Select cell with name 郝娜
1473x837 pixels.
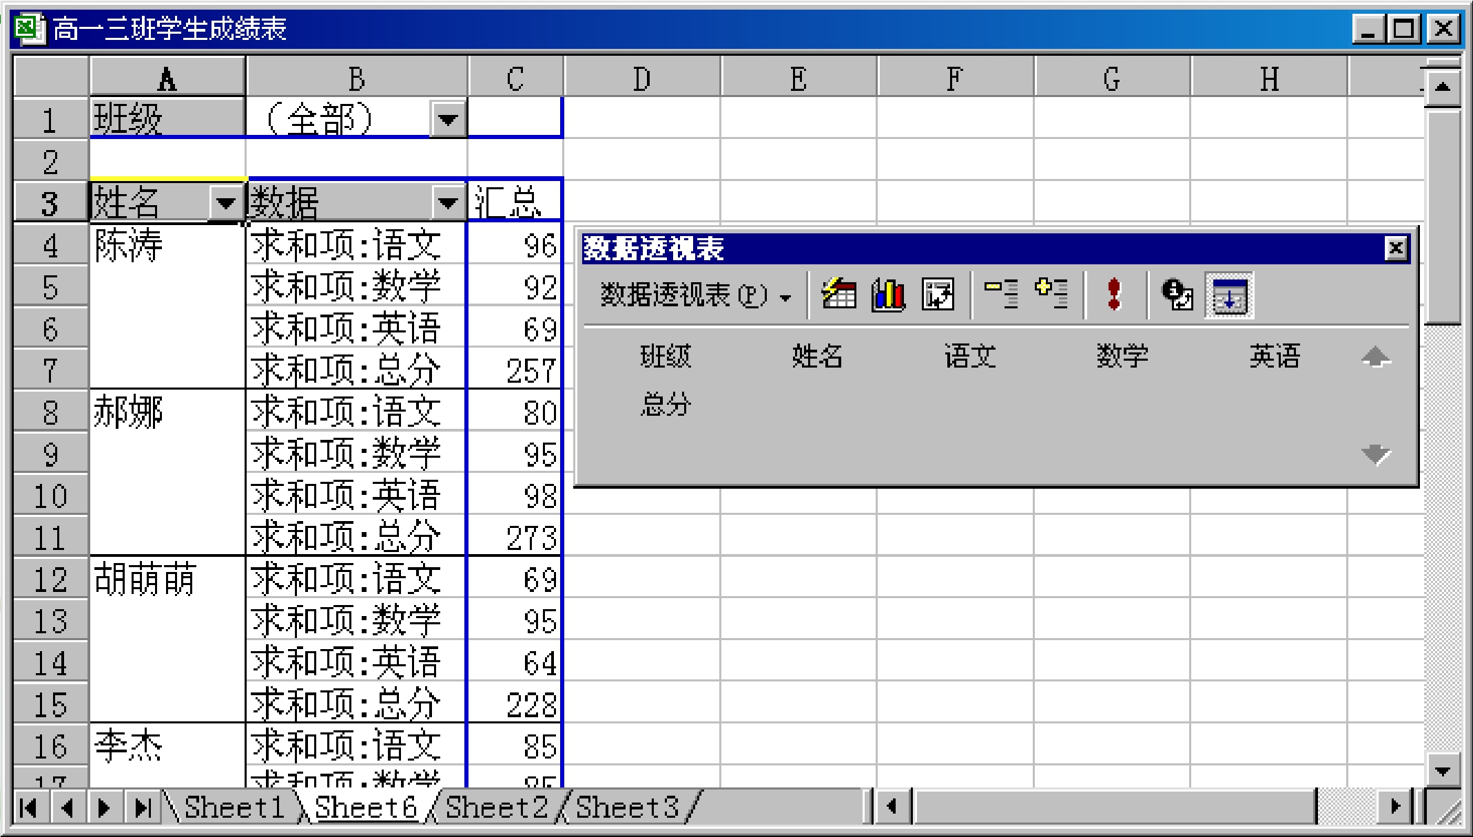(167, 412)
